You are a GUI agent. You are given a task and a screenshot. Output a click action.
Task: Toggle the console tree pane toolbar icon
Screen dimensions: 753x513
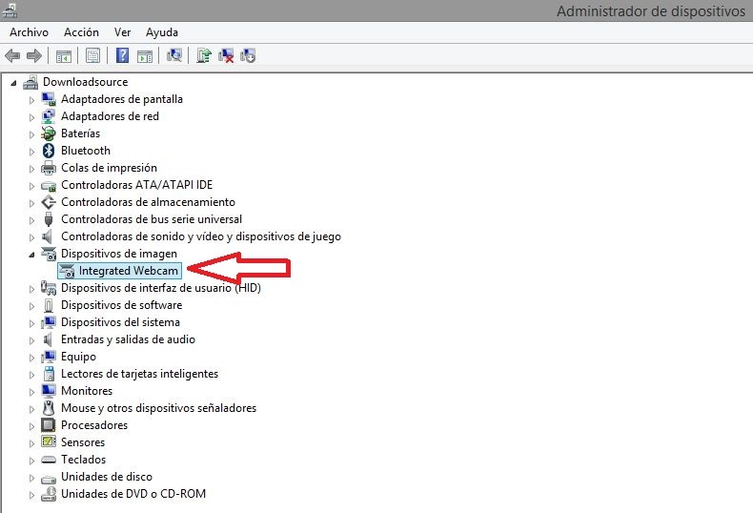[x=64, y=55]
